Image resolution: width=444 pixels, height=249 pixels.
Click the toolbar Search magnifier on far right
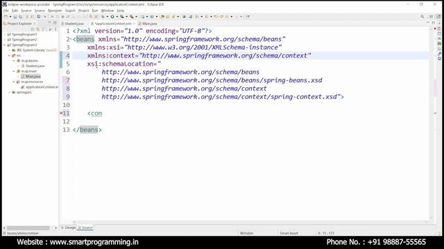pos(422,17)
